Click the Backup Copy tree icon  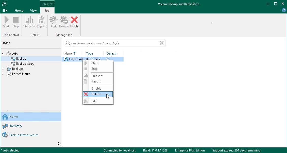click(13, 64)
